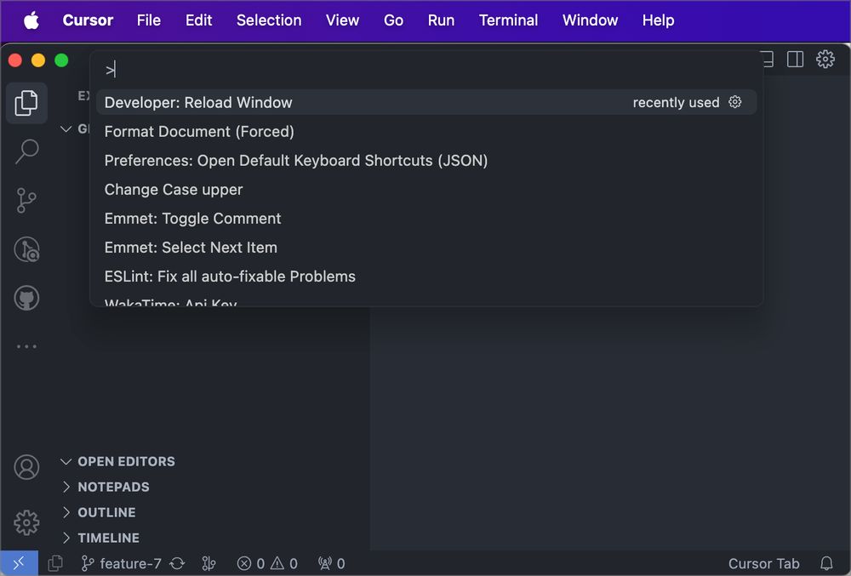Viewport: 851px width, 576px height.
Task: Synchronize changes using the sync icon
Action: tap(177, 564)
